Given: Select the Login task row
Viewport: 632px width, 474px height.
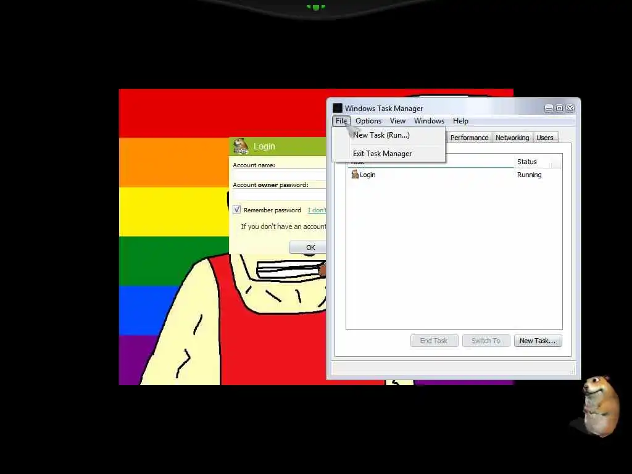Looking at the screenshot, I should 454,175.
